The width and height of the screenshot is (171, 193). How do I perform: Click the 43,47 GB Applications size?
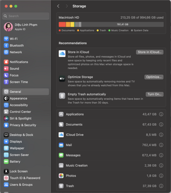(150, 114)
